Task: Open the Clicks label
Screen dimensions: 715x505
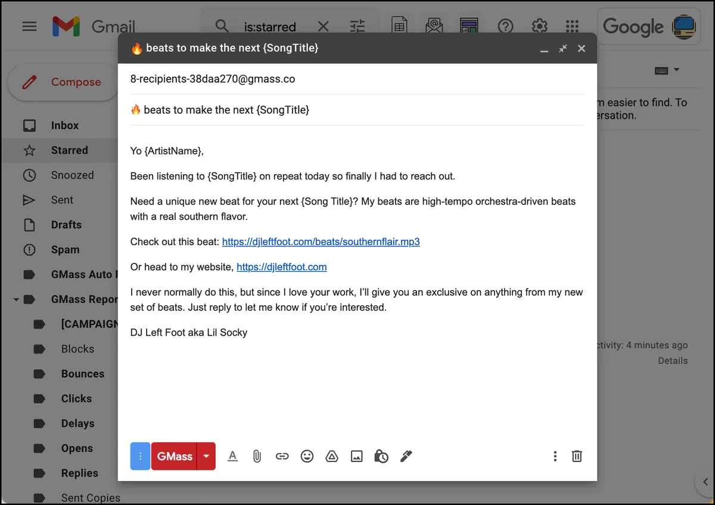Action: pyautogui.click(x=76, y=398)
